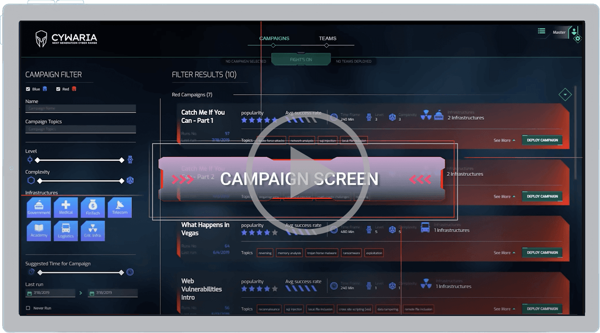This screenshot has height=333, width=600.
Task: Click the reconnaissance topic tag
Action: (x=269, y=309)
